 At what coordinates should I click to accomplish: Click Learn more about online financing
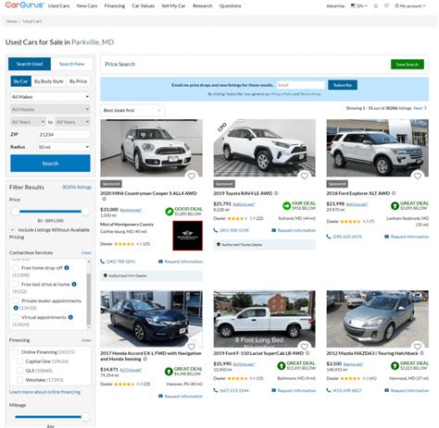coord(44,392)
